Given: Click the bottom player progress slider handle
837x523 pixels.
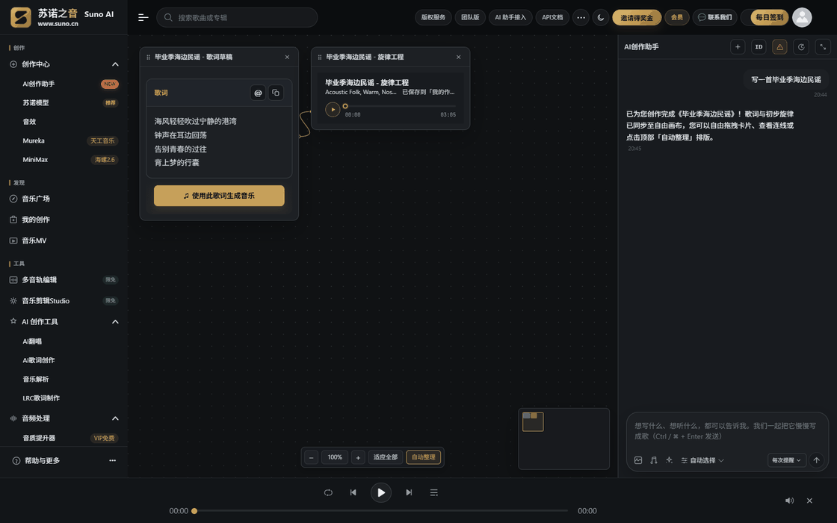Looking at the screenshot, I should [194, 511].
